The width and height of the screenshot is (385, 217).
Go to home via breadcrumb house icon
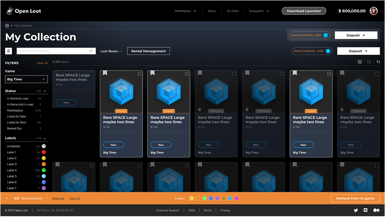(7, 25)
